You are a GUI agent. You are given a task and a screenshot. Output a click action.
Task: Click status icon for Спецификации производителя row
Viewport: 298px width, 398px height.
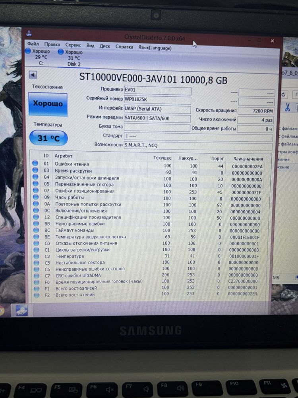[36, 217]
